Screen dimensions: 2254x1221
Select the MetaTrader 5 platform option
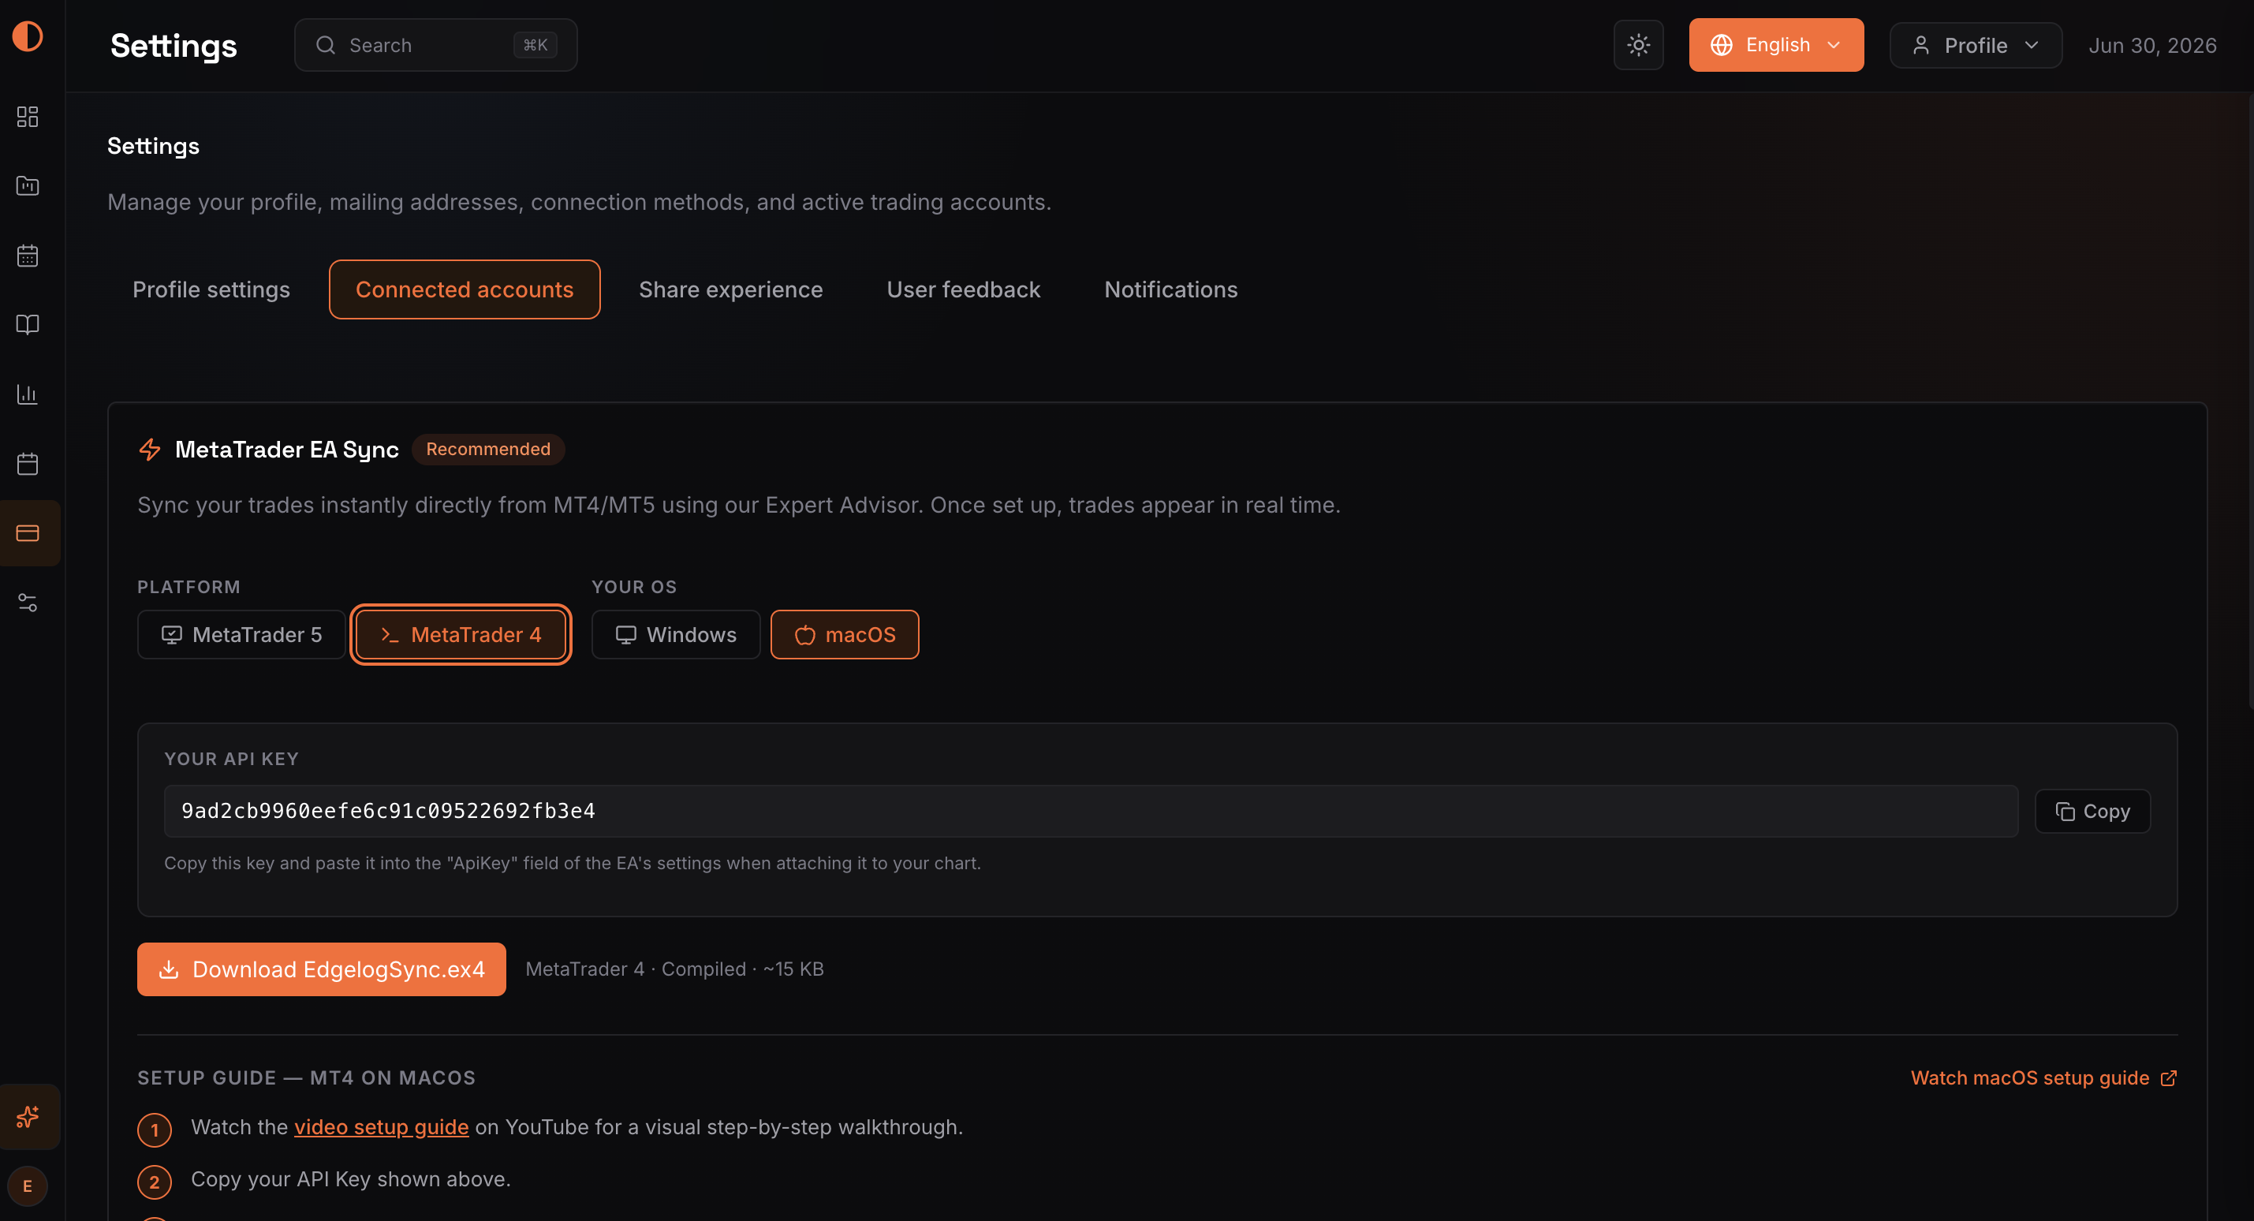pyautogui.click(x=241, y=635)
